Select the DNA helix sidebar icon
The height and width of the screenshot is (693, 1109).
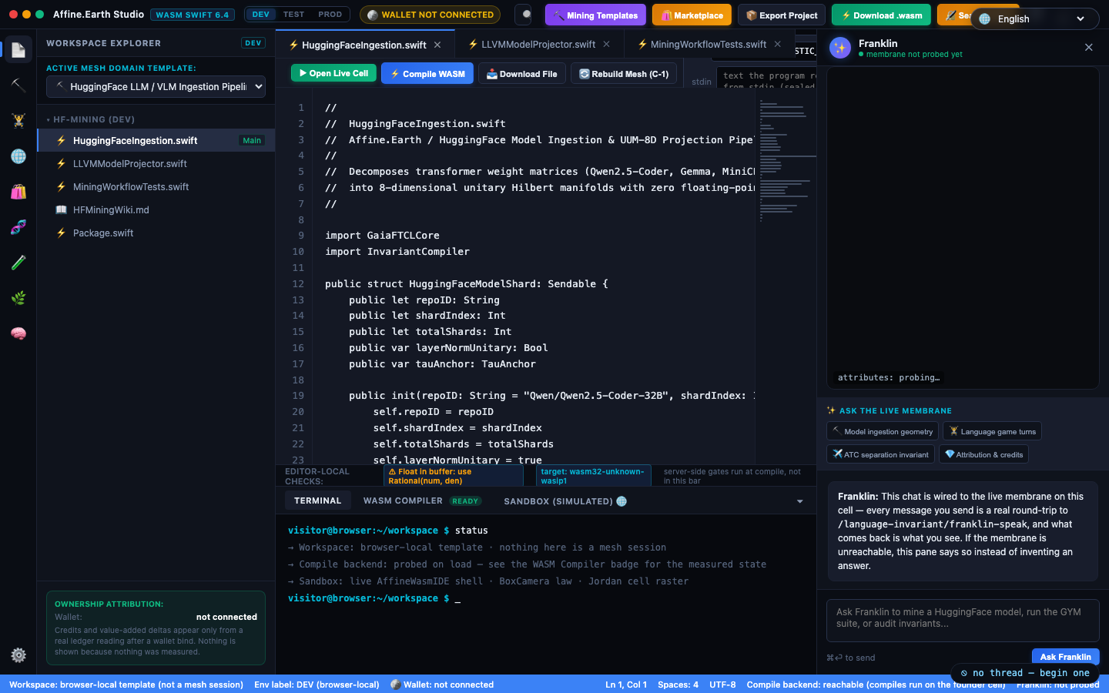pyautogui.click(x=18, y=227)
